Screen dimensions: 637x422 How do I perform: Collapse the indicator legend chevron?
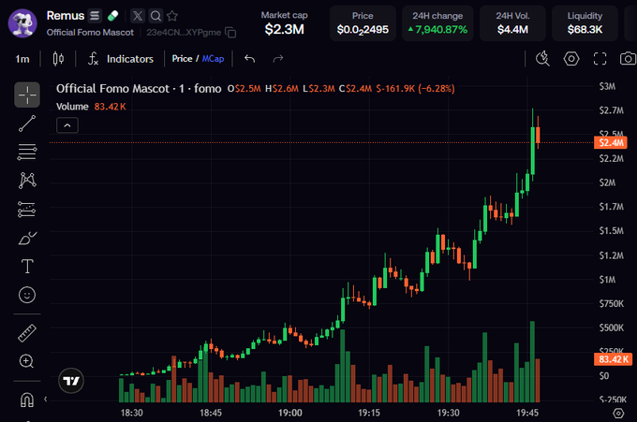[67, 125]
